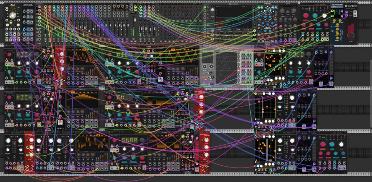Turn the large white knob on texture synthesizer beside COMPRESSOR
The height and width of the screenshot is (182, 372).
(324, 16)
